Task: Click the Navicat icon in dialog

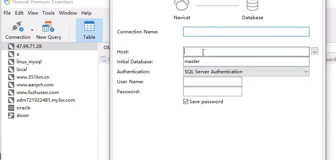Action: (182, 6)
